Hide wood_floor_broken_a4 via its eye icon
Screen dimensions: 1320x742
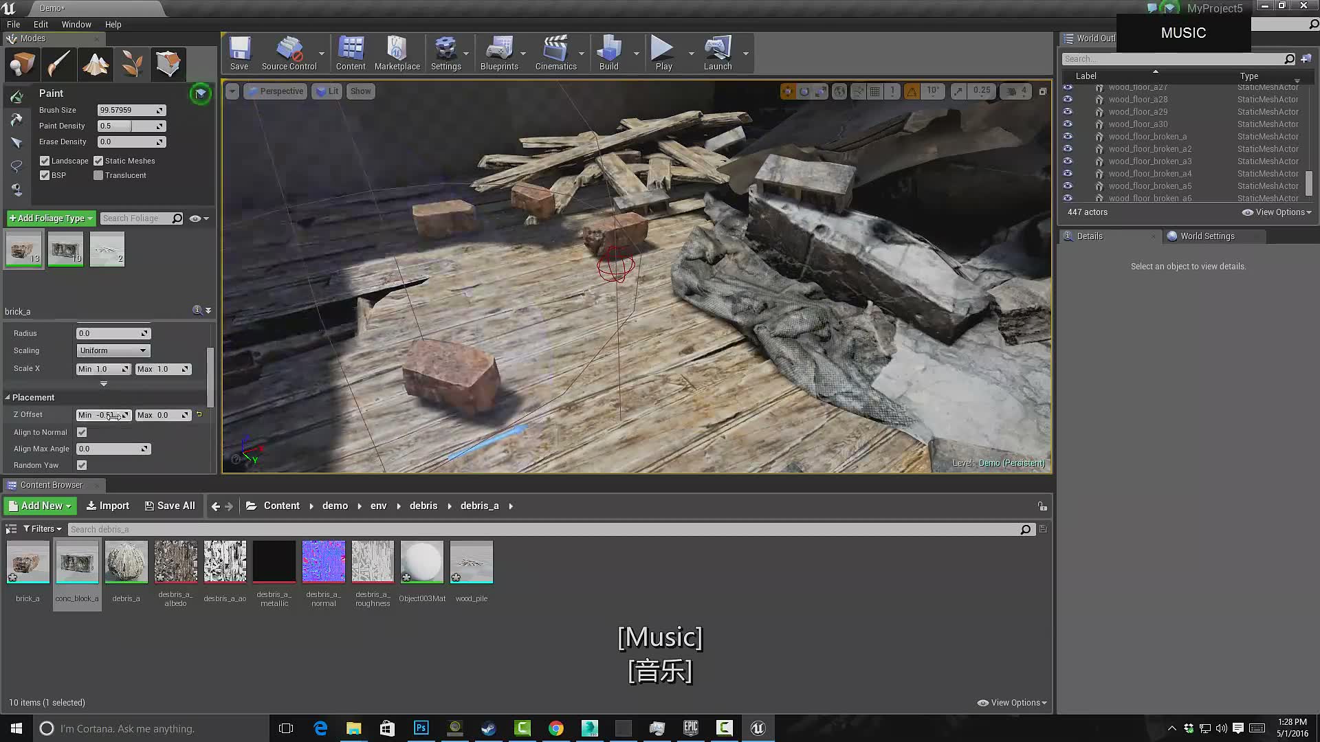[x=1068, y=173]
